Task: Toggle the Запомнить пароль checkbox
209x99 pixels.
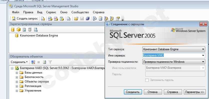Action: coord(147,80)
